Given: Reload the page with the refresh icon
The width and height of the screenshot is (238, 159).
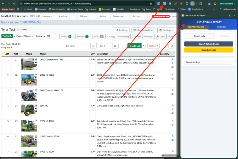Looking at the screenshot, I should coord(14,4).
